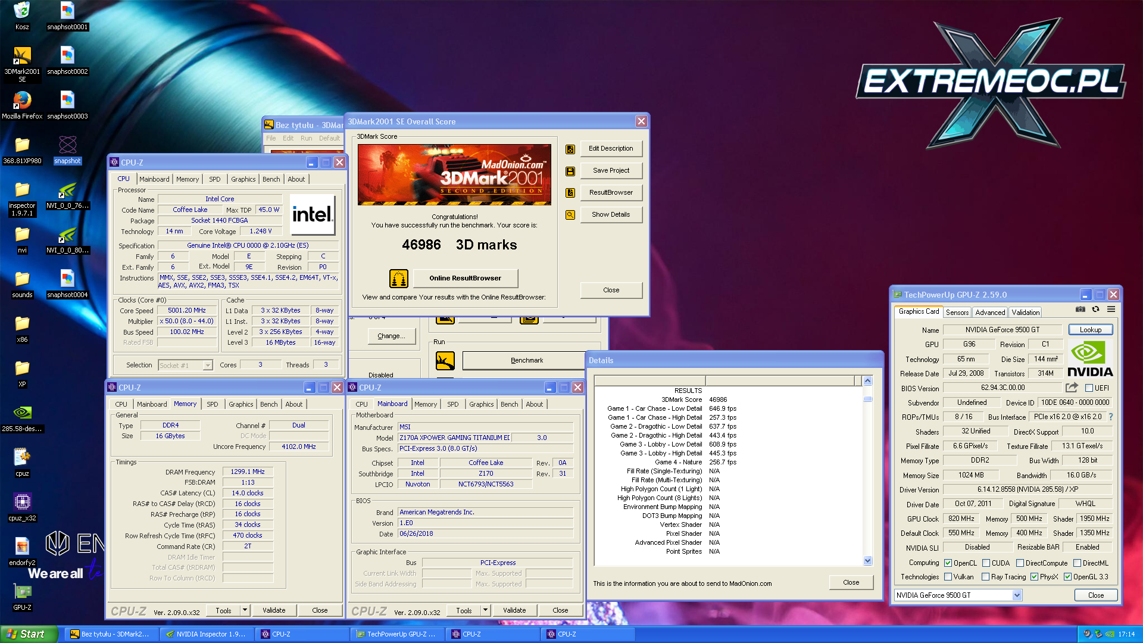
Task: Switch to Mainboard tab in top CPU-Z window
Action: click(154, 179)
